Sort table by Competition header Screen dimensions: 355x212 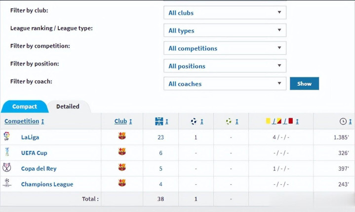tap(22, 121)
